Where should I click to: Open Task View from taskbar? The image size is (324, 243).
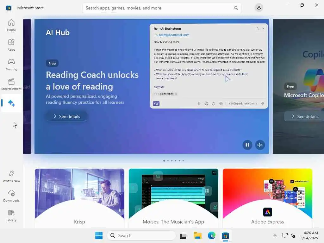point(183,235)
